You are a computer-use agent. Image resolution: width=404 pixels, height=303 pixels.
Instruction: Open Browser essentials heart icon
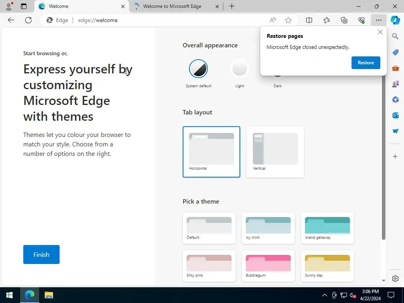coord(361,20)
